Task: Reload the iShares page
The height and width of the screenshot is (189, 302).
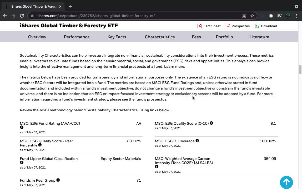Action: pos(22,16)
